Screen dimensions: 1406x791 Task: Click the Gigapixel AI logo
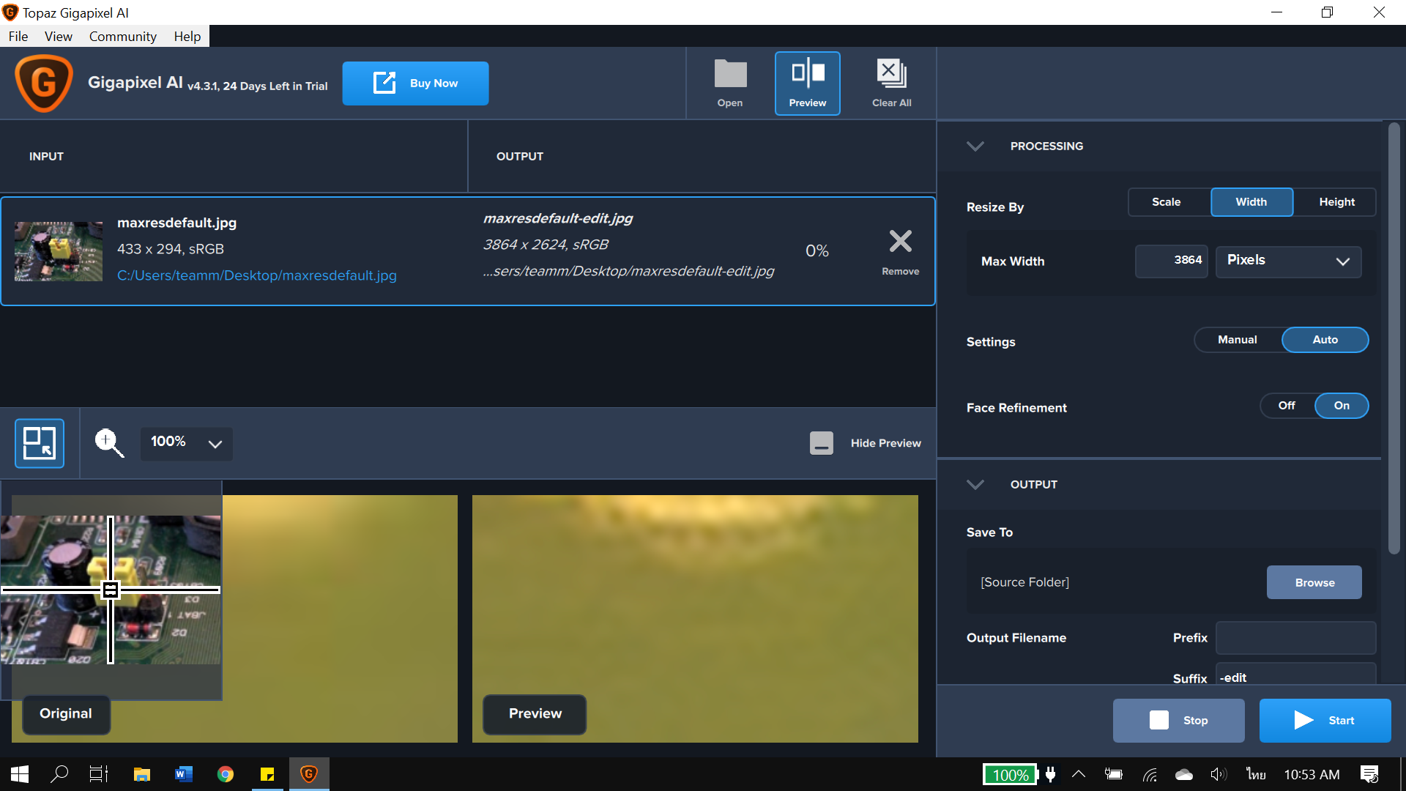click(x=44, y=83)
